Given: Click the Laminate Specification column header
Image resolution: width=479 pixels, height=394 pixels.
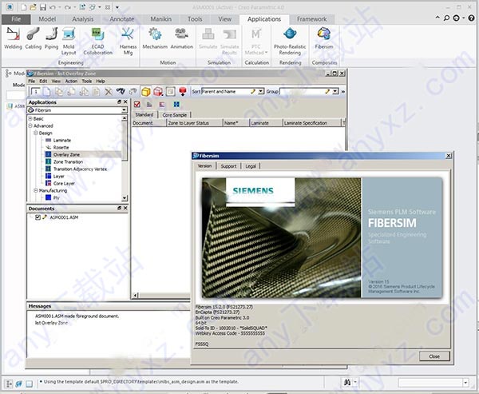Looking at the screenshot, I should click(x=311, y=123).
